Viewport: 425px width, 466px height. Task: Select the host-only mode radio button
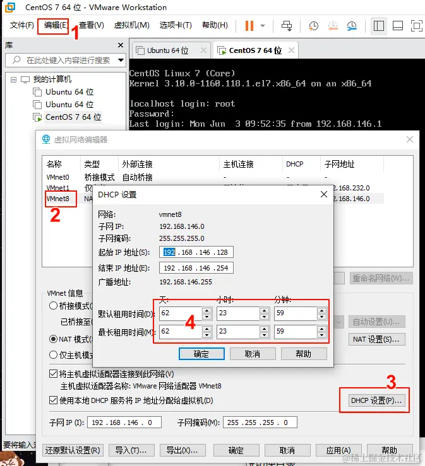coord(53,354)
